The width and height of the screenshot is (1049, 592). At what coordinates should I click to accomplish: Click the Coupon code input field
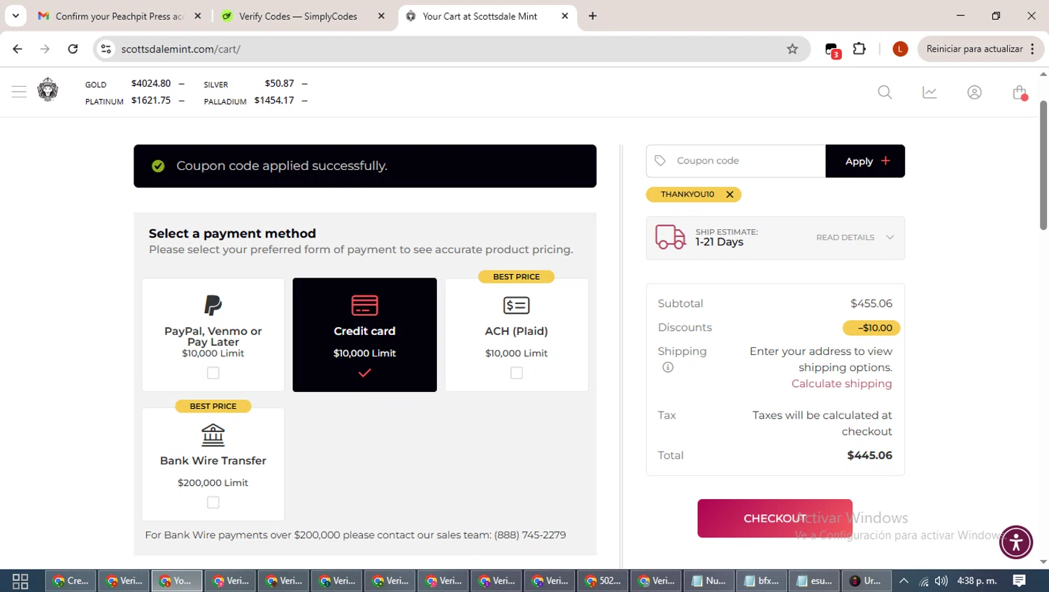tap(736, 161)
